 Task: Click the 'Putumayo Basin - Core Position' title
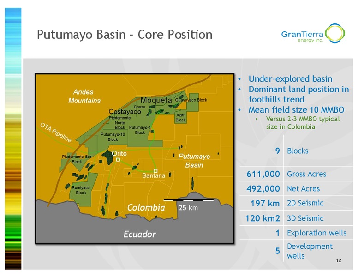tap(125, 35)
